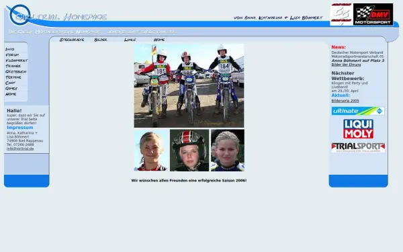This screenshot has height=252, width=403.
Task: Click the DMV Motorsport logo
Action: pyautogui.click(x=373, y=14)
